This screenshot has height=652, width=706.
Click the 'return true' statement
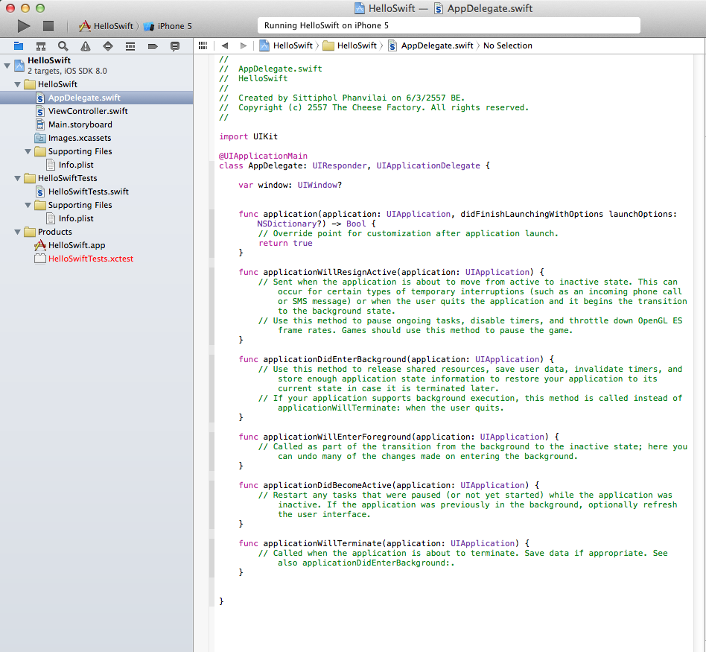click(x=285, y=244)
